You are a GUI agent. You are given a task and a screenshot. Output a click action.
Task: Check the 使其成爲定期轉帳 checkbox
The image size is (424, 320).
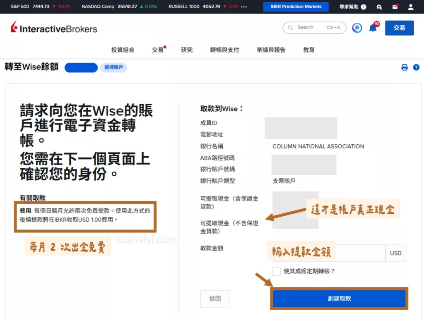coord(276,271)
